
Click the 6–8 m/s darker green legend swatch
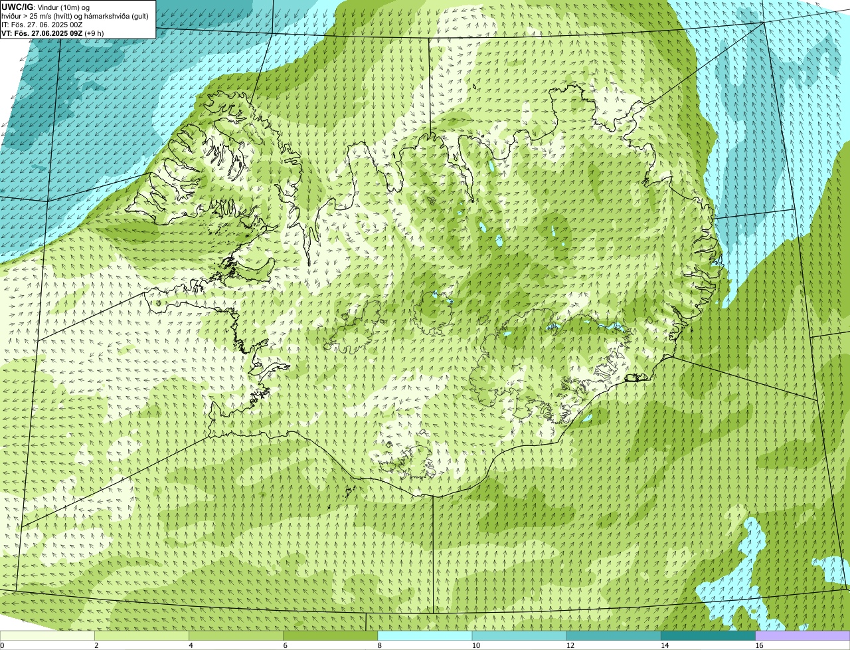point(331,636)
